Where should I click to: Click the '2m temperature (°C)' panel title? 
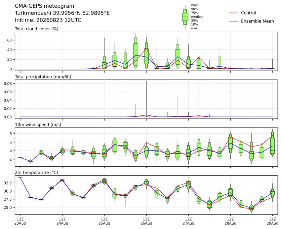(37, 173)
